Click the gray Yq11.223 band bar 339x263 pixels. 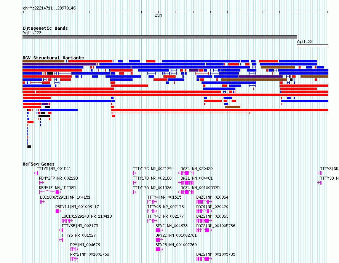click(x=160, y=37)
